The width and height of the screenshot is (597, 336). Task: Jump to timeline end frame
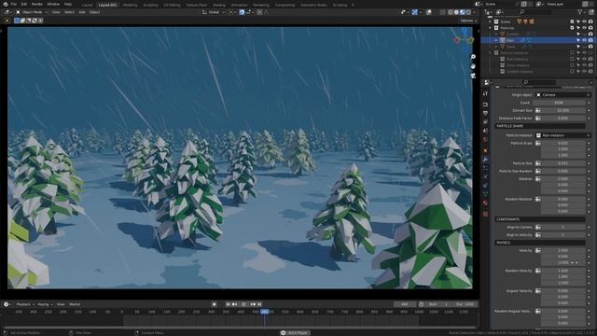259,304
